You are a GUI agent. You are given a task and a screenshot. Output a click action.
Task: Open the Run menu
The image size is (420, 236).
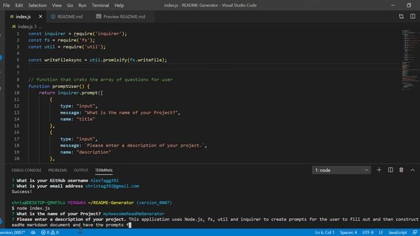[82, 5]
